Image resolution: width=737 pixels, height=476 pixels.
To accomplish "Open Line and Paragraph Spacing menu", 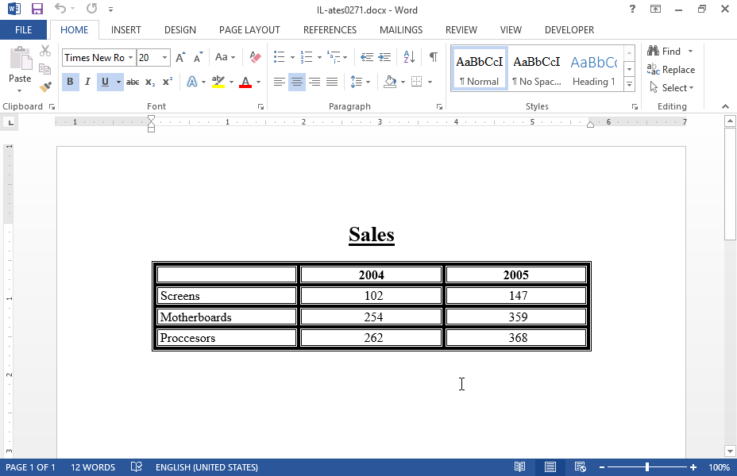I will 360,83.
